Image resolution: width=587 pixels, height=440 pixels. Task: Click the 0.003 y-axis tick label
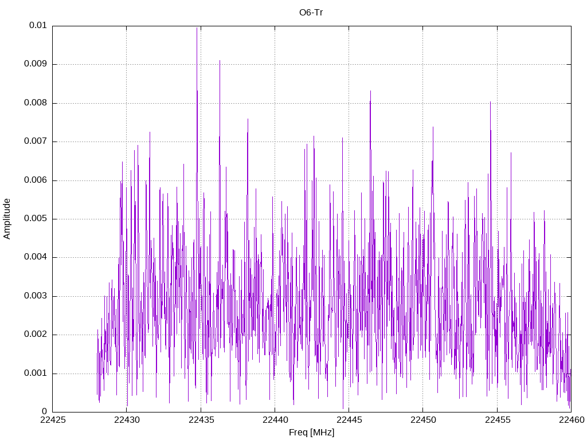[x=36, y=296]
